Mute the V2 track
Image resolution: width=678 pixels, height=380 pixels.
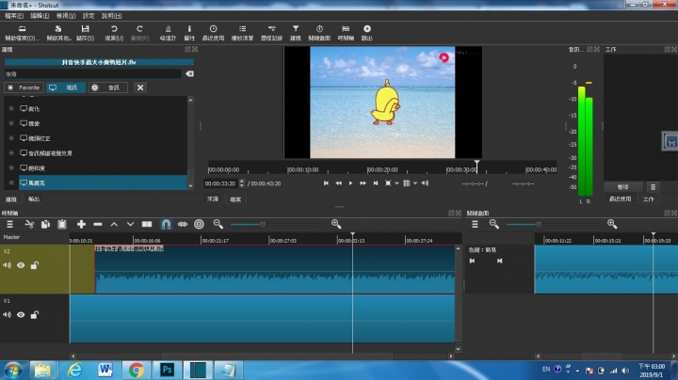[x=7, y=265]
